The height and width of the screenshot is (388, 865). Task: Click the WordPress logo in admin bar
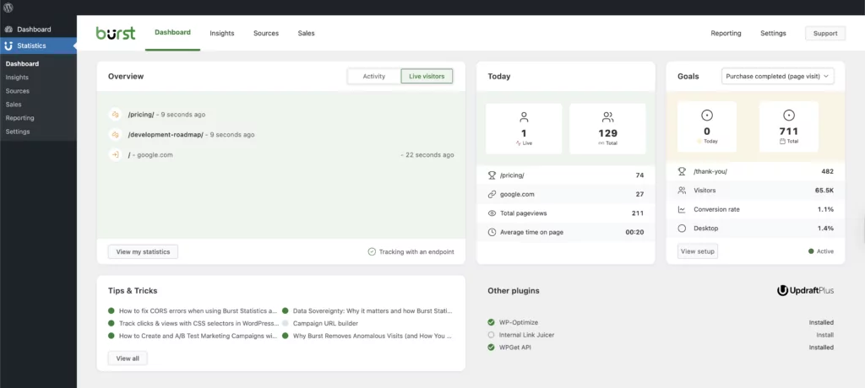[x=8, y=8]
